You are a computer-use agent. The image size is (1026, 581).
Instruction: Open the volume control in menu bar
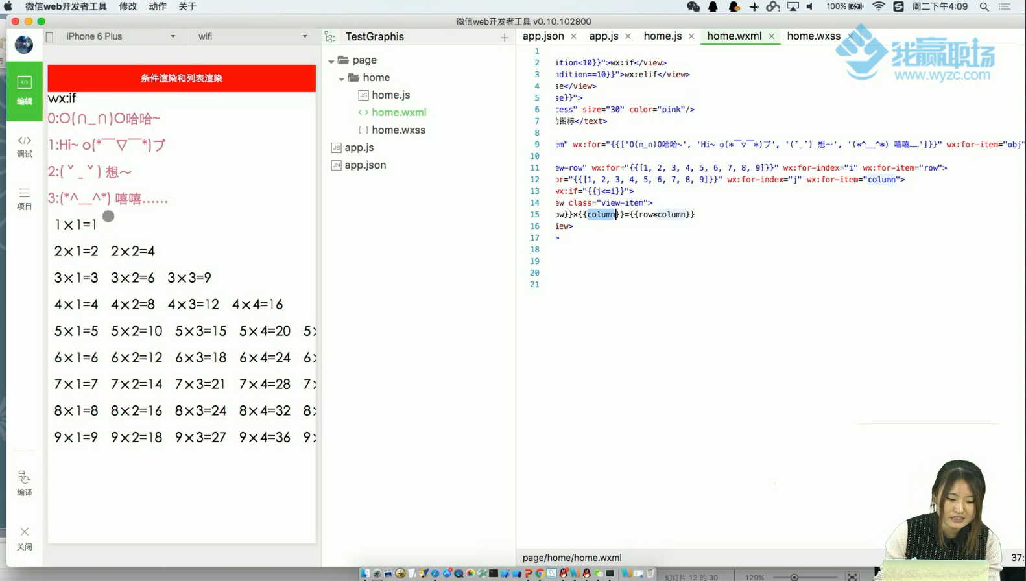pos(811,6)
